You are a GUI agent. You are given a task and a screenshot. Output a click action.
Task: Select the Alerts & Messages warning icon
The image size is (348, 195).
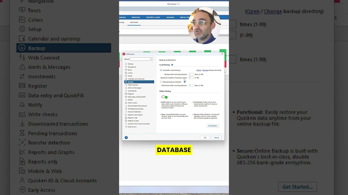click(x=126, y=88)
